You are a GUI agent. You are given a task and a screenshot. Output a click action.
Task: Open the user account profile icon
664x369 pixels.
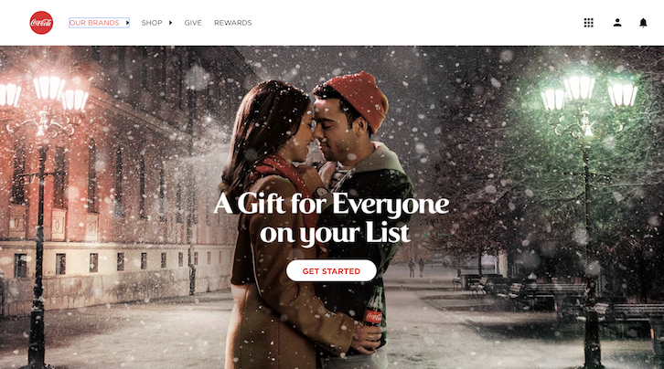(617, 23)
